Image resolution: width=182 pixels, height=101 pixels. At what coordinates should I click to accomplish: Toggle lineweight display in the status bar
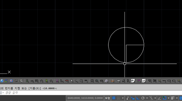point(173,98)
